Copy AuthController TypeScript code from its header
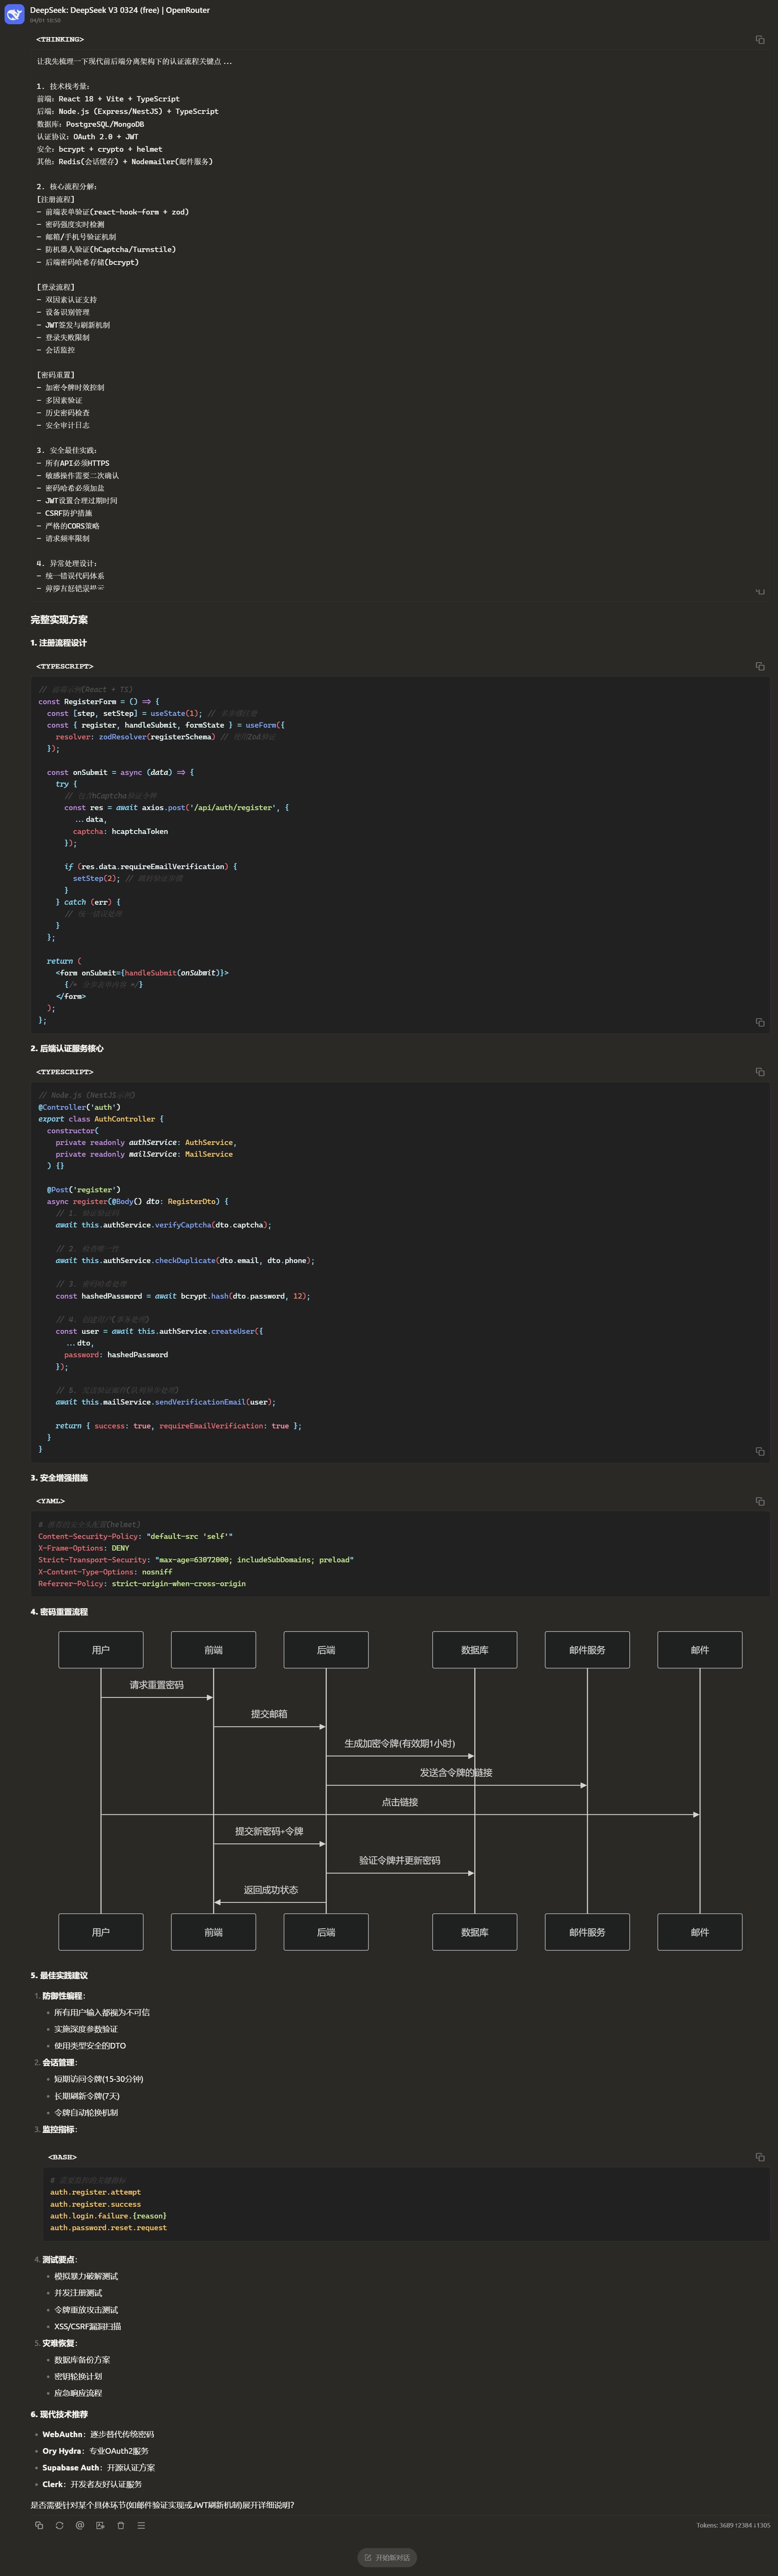 (x=760, y=1072)
